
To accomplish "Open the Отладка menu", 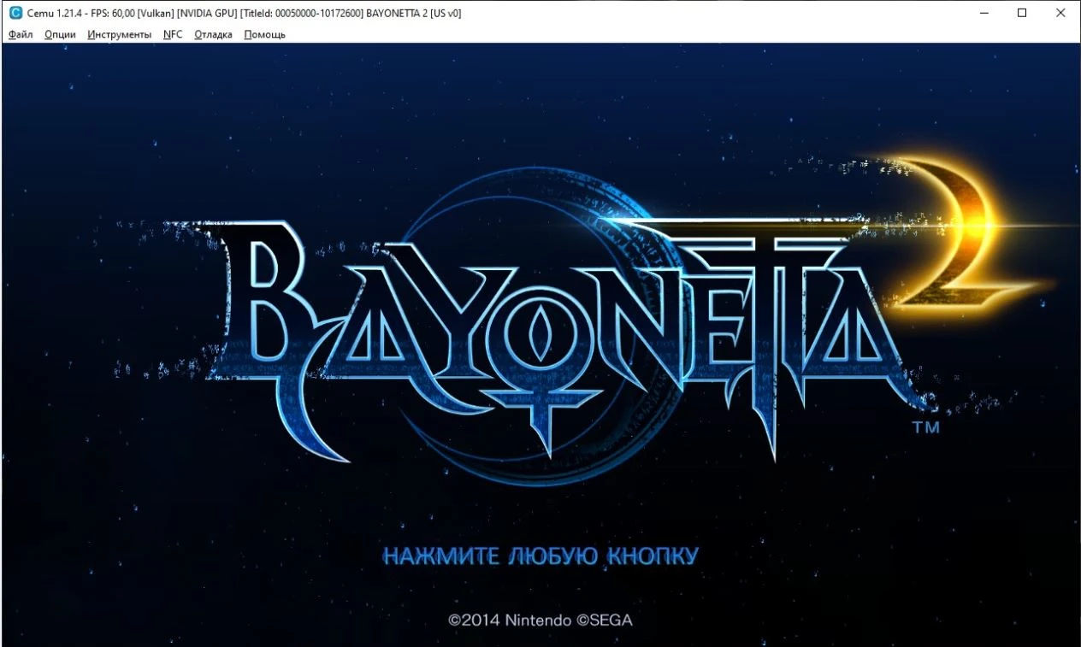I will coord(212,34).
